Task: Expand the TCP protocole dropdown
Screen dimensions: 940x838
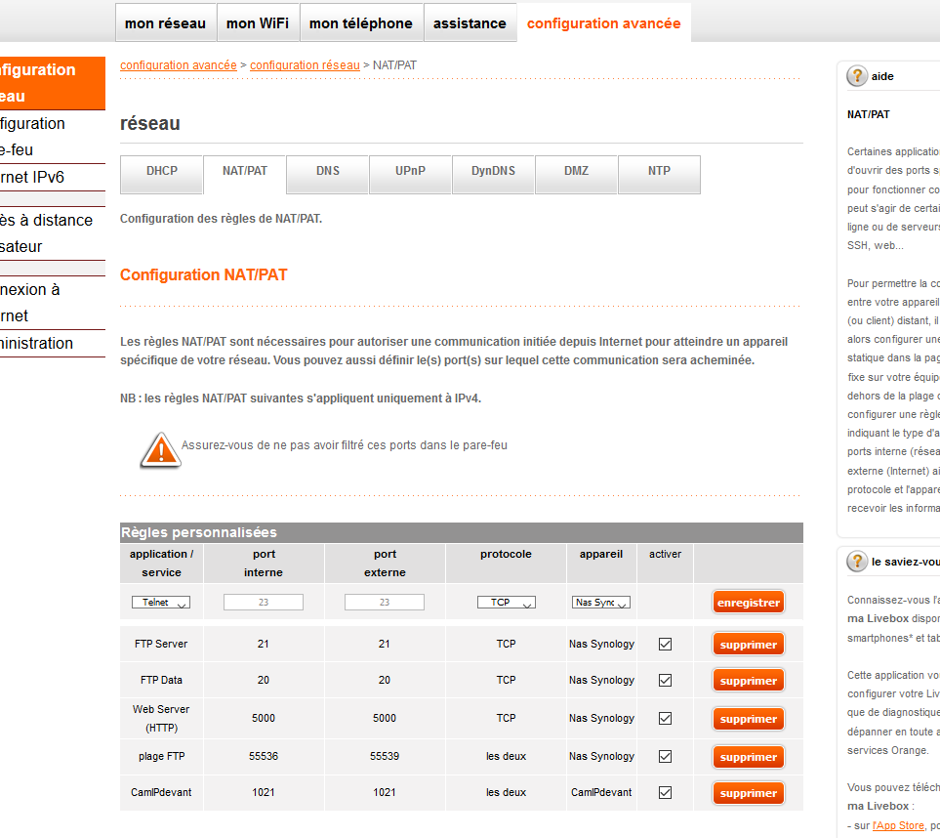Action: pos(506,603)
